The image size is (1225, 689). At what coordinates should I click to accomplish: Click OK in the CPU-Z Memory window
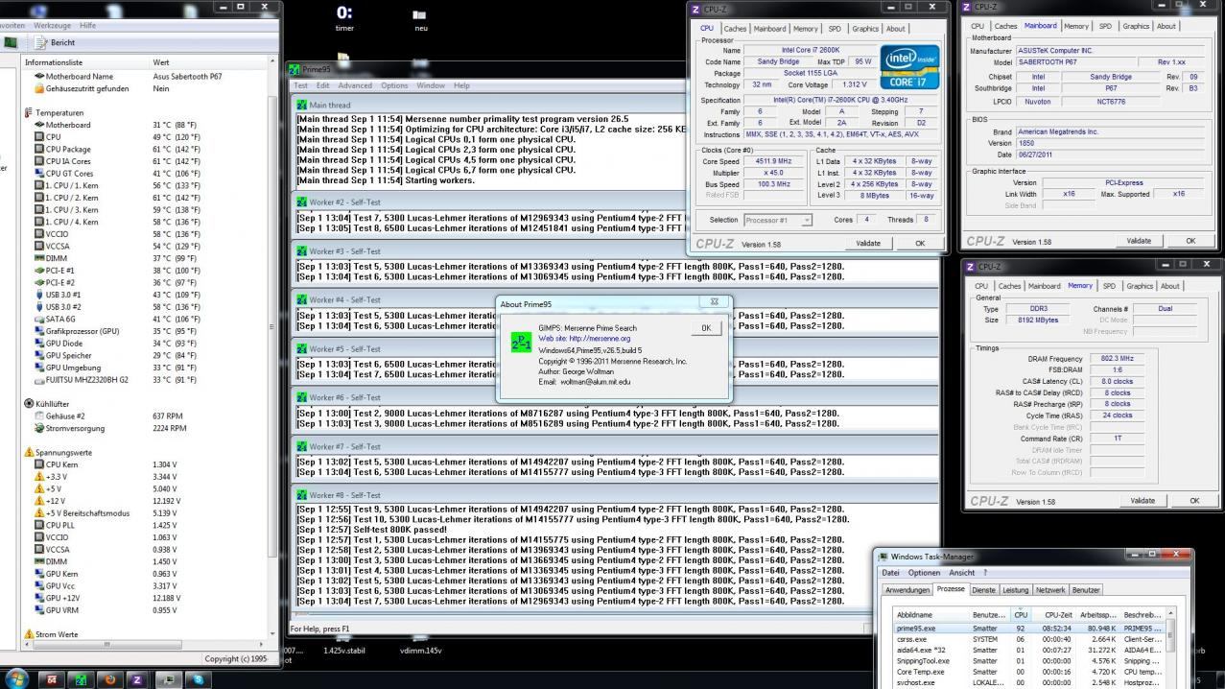(x=1194, y=501)
